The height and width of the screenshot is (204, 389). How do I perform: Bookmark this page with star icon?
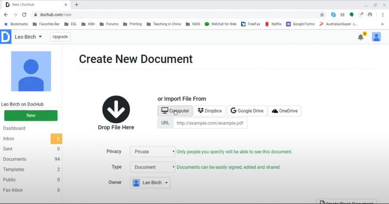click(322, 15)
